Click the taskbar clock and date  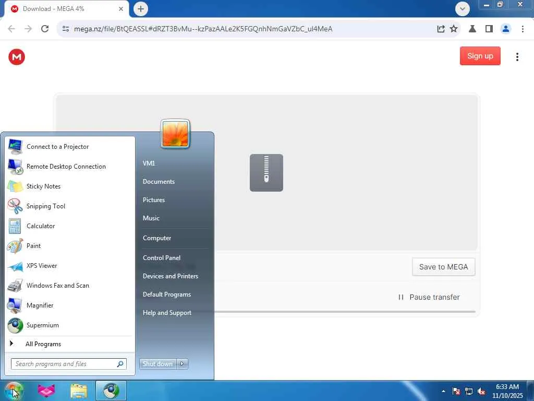click(507, 391)
